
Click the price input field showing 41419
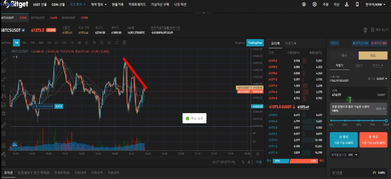click(359, 93)
